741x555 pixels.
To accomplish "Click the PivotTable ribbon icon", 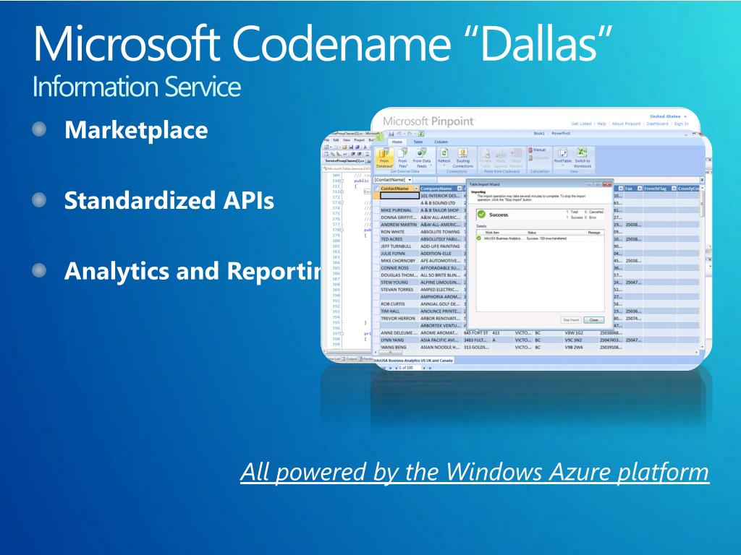I will [562, 153].
